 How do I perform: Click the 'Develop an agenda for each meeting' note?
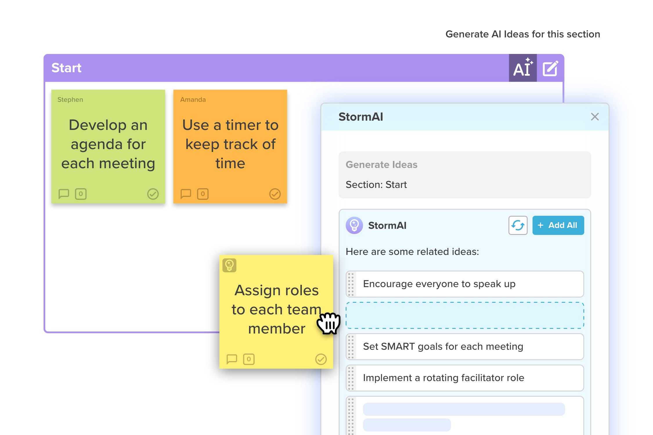108,146
